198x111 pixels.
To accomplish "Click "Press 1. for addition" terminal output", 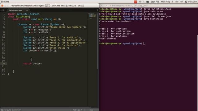I will 113,29.
